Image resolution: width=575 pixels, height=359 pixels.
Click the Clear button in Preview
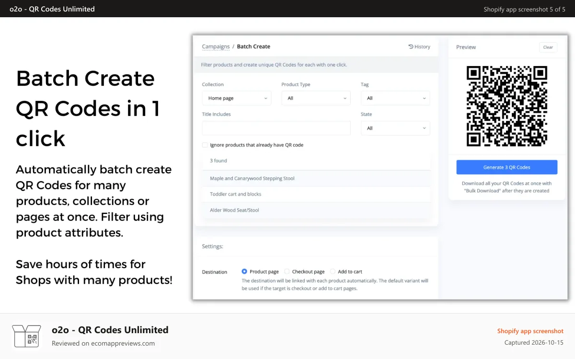tap(548, 47)
